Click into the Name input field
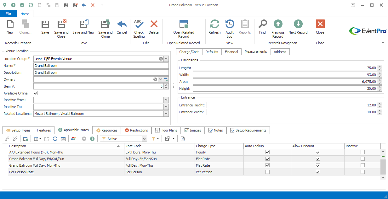 click(101, 66)
